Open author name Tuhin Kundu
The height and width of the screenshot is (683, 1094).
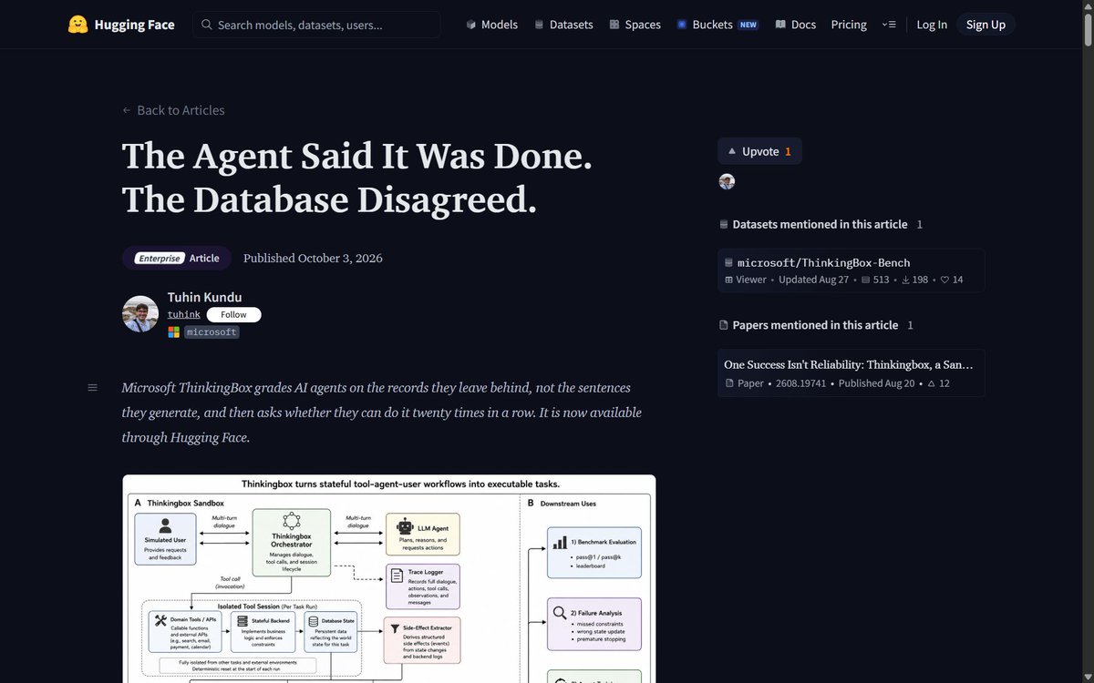tap(205, 297)
